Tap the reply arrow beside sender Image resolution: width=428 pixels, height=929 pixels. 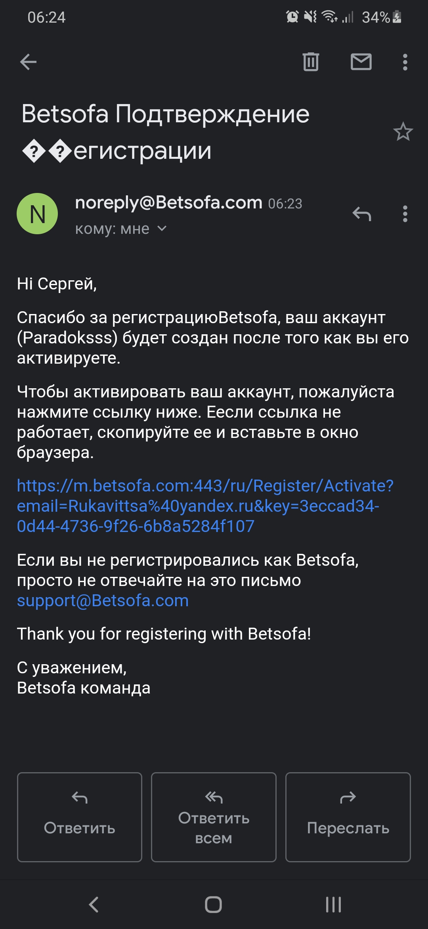pyautogui.click(x=361, y=214)
